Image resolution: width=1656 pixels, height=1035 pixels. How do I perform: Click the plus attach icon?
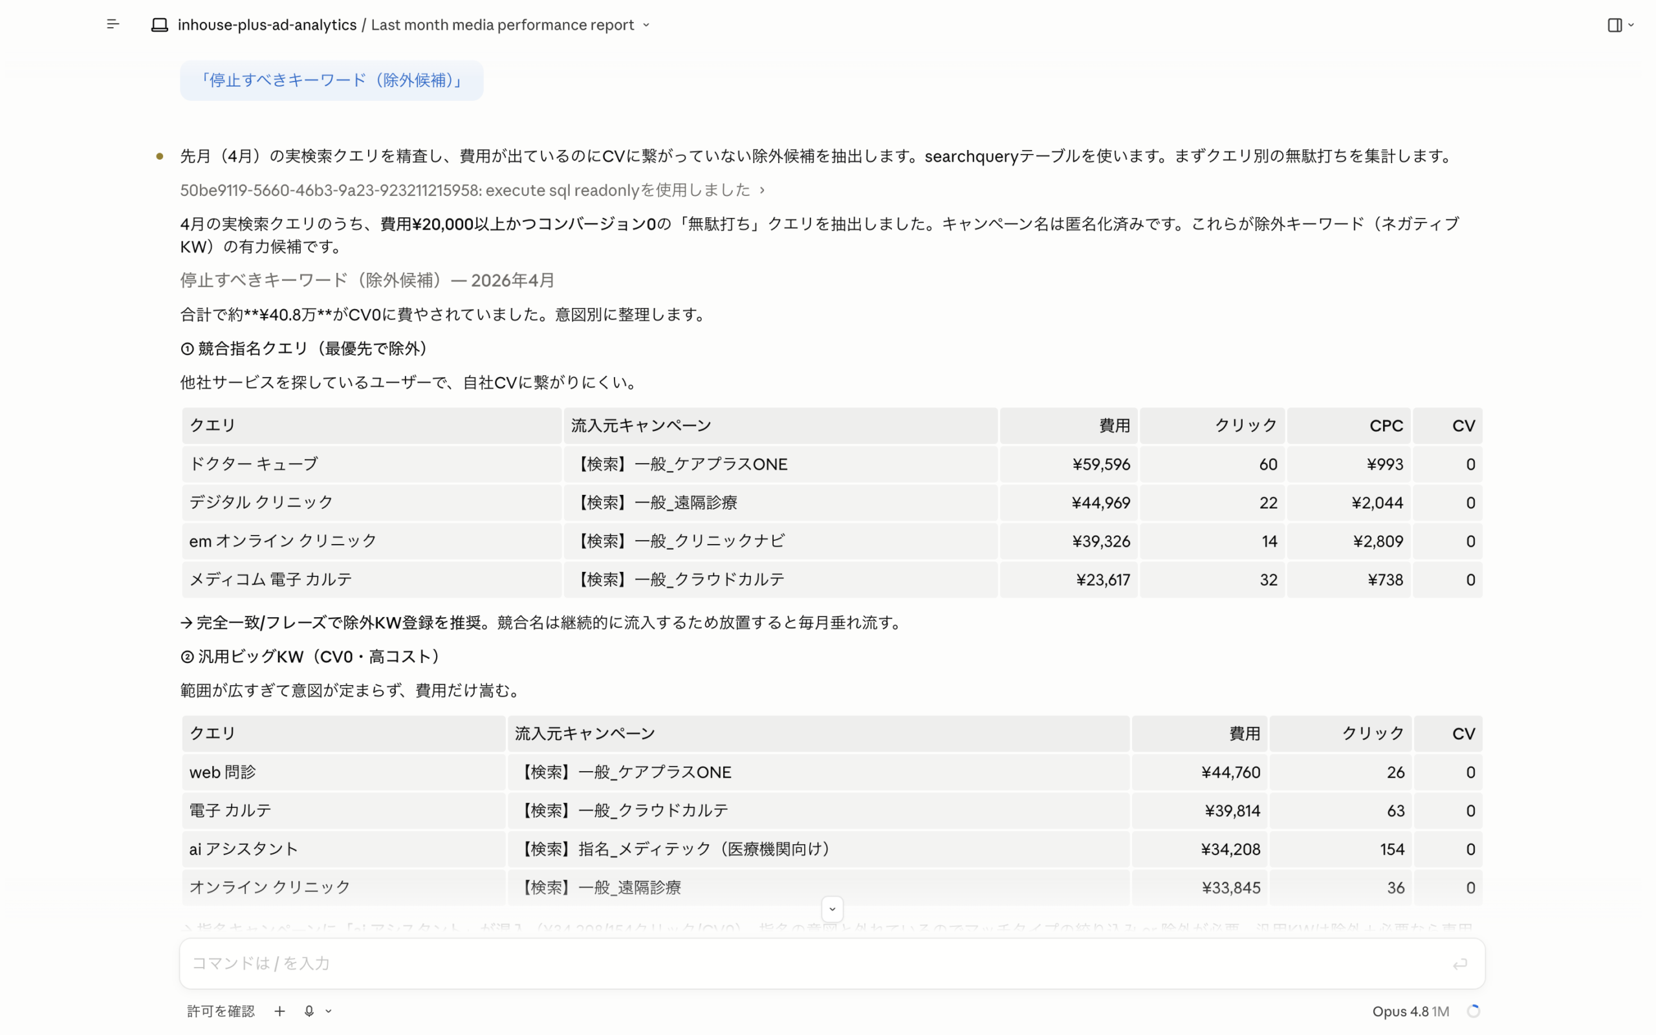pyautogui.click(x=279, y=1011)
